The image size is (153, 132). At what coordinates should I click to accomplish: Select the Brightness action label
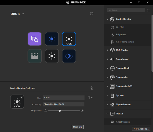(121, 35)
